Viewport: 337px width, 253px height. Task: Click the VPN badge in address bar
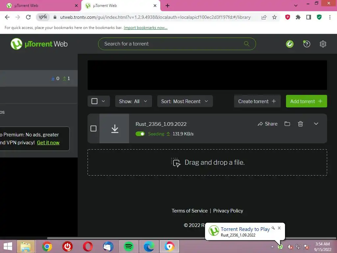pyautogui.click(x=43, y=17)
